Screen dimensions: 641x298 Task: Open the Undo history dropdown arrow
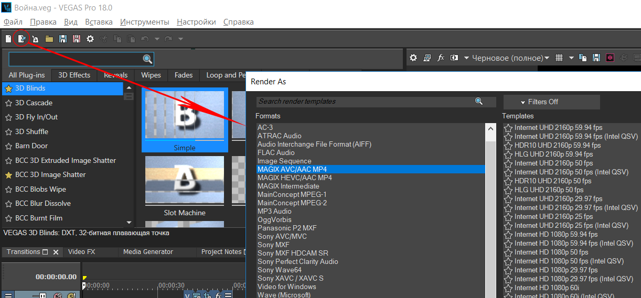[157, 39]
